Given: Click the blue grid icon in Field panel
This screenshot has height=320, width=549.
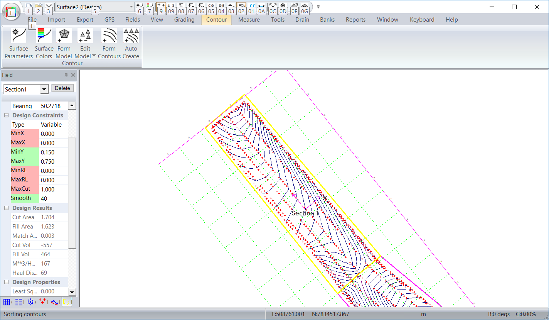Looking at the screenshot, I should (x=7, y=302).
